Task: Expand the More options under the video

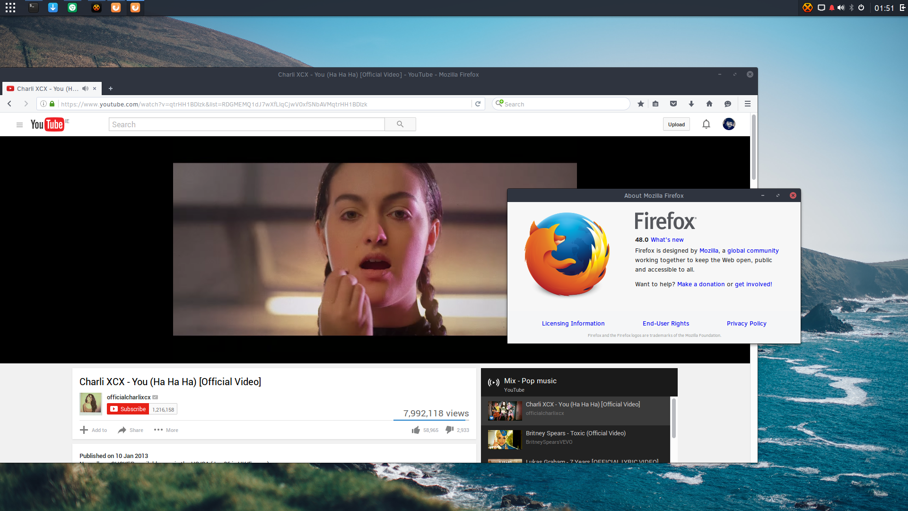Action: click(166, 430)
